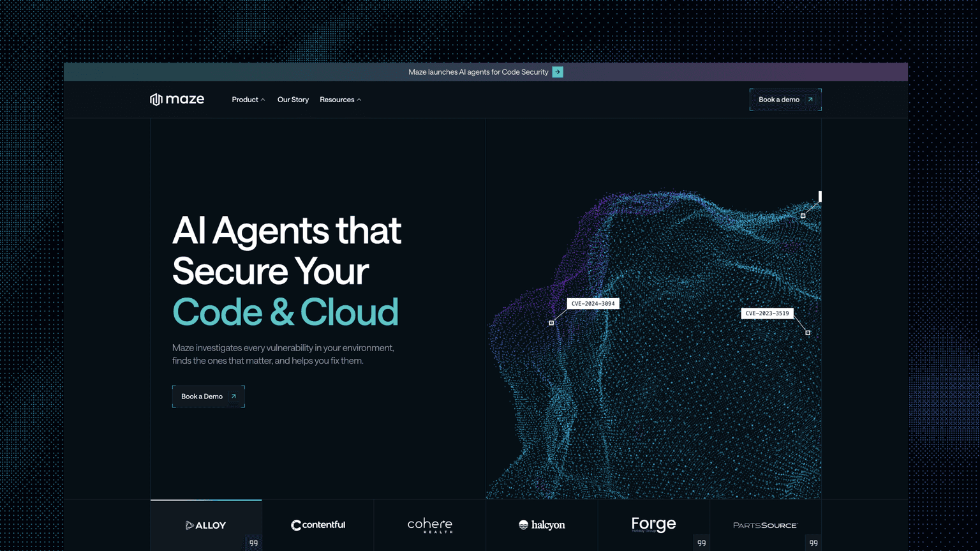This screenshot has width=980, height=551.
Task: Click the CVE-2024-3094 label tag
Action: pos(593,304)
